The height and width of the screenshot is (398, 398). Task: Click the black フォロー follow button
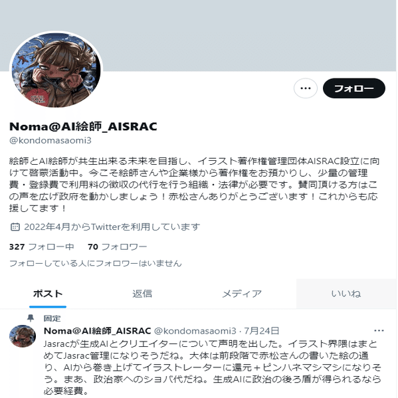354,88
